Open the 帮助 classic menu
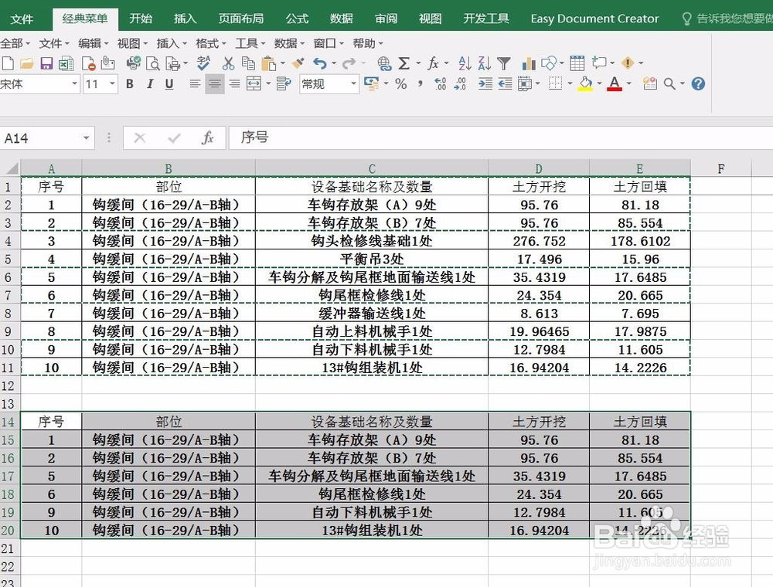This screenshot has height=587, width=773. (x=368, y=43)
